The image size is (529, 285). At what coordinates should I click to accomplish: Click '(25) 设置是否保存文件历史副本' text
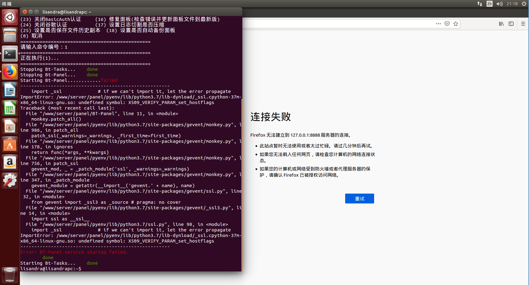point(60,30)
